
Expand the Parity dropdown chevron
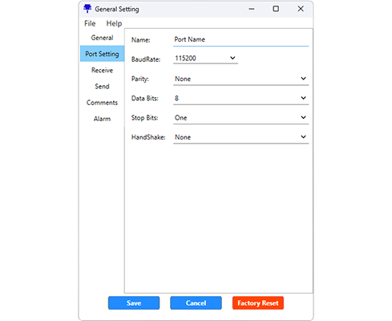click(x=303, y=79)
